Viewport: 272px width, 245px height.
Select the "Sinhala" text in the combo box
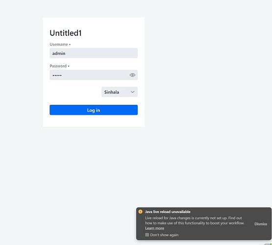click(112, 92)
